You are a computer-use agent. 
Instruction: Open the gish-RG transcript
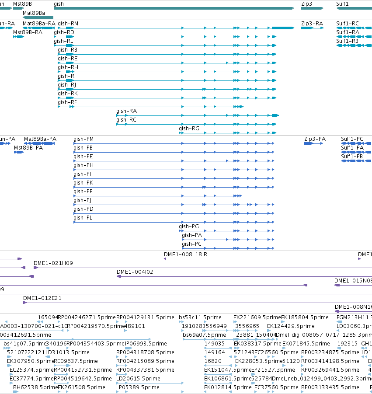(x=228, y=132)
